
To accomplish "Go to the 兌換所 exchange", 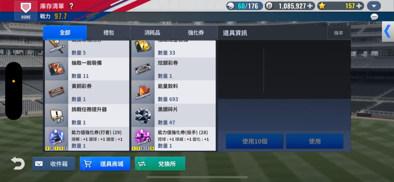I will coord(160,164).
